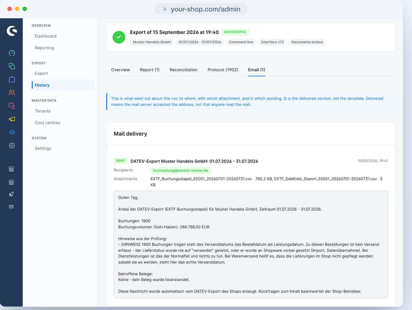
Task: Click the green maximize window button
Action: click(x=25, y=9)
